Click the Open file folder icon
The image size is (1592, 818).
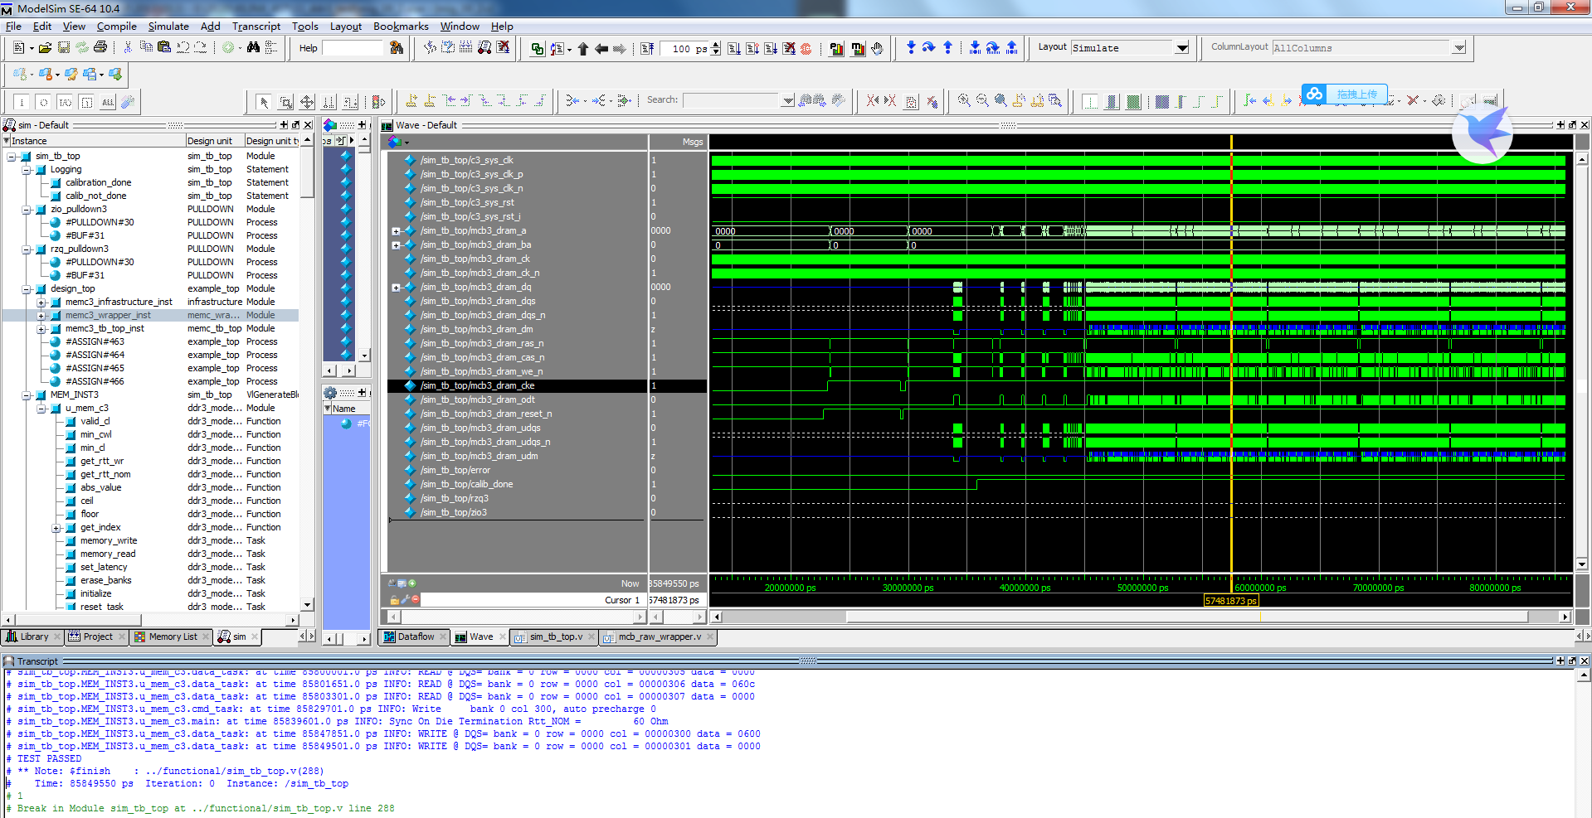pos(45,48)
